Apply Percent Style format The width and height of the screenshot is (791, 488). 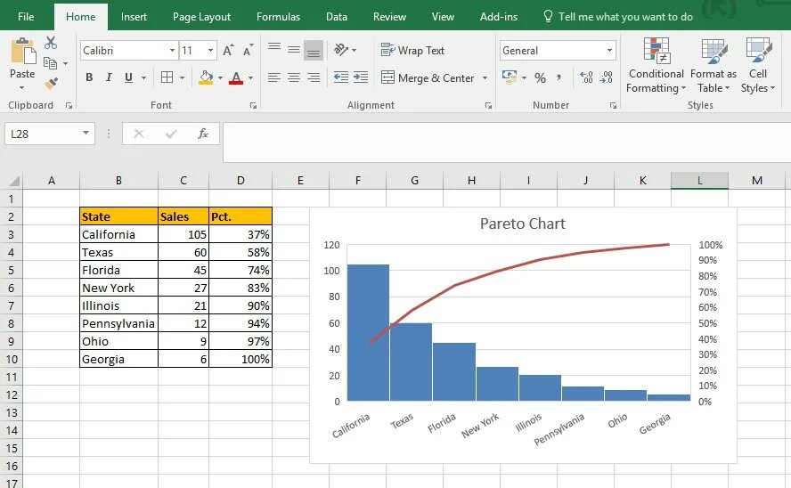(541, 77)
